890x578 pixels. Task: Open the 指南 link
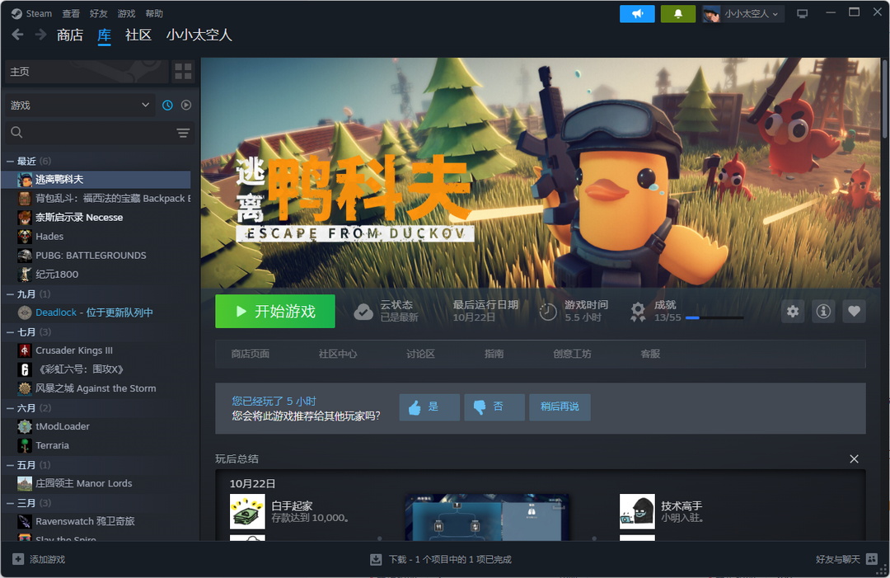click(494, 354)
